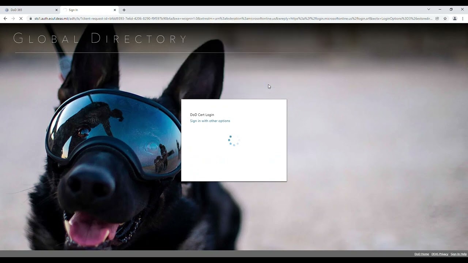Click Sign in with other options

point(210,121)
